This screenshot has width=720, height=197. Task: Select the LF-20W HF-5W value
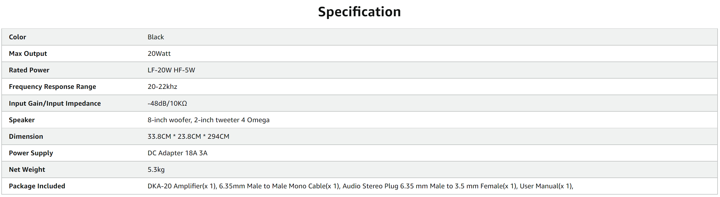(x=171, y=70)
